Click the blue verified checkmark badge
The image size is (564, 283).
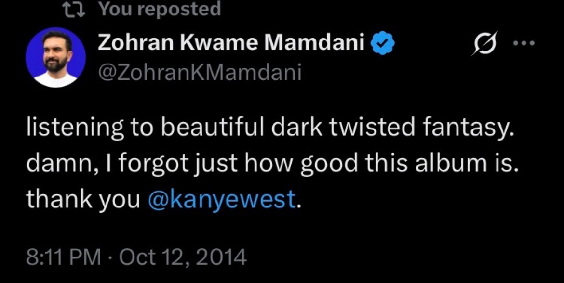pyautogui.click(x=383, y=45)
